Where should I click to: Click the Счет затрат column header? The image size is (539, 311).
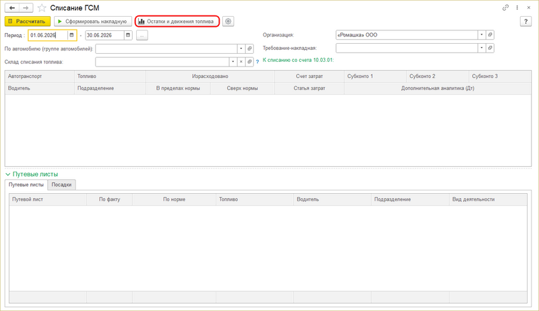coord(309,76)
